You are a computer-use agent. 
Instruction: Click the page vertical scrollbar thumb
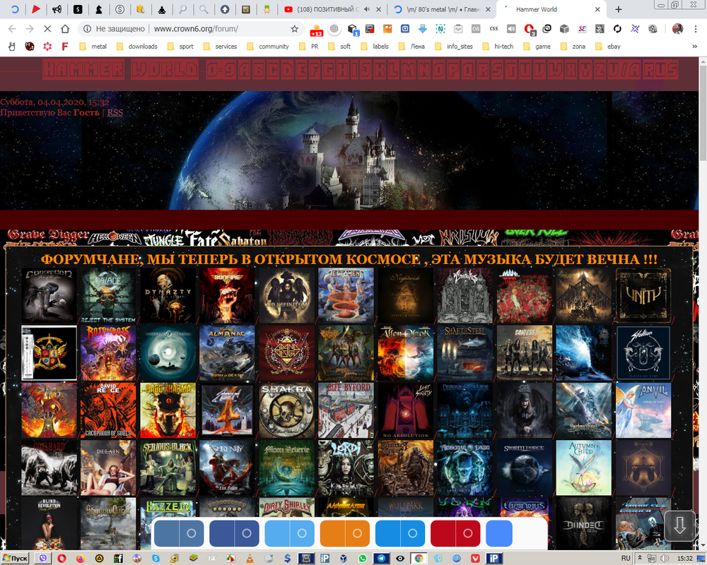(x=703, y=113)
